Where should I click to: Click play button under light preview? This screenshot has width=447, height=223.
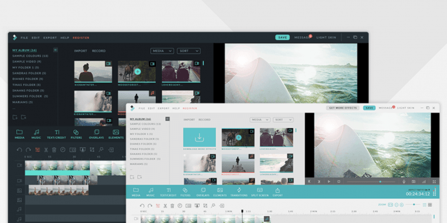(328, 181)
